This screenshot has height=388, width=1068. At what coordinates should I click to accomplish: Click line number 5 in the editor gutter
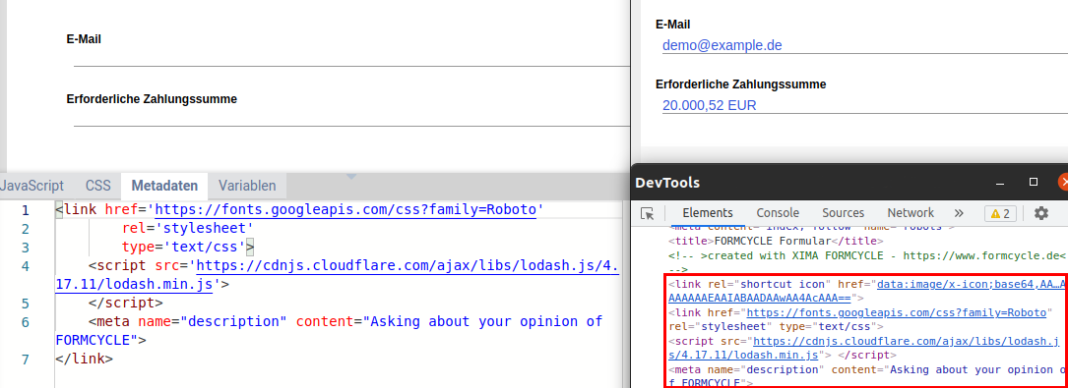click(26, 304)
